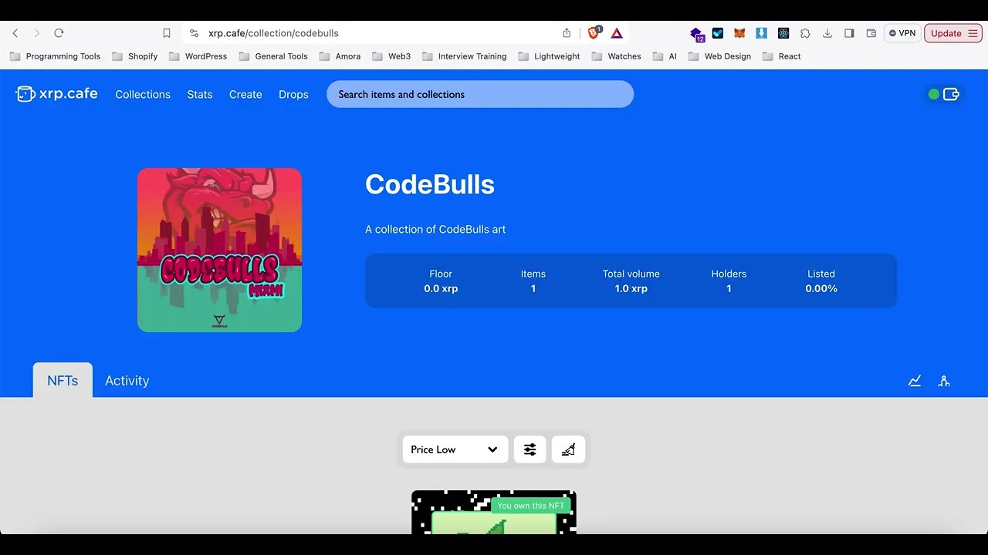Open the MetaMask fox extension
Viewport: 988px width, 555px height.
tap(739, 33)
